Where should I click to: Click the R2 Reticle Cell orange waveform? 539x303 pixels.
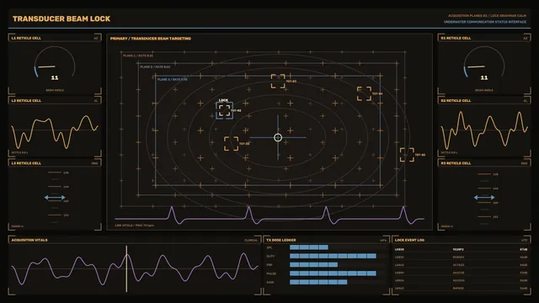click(484, 130)
